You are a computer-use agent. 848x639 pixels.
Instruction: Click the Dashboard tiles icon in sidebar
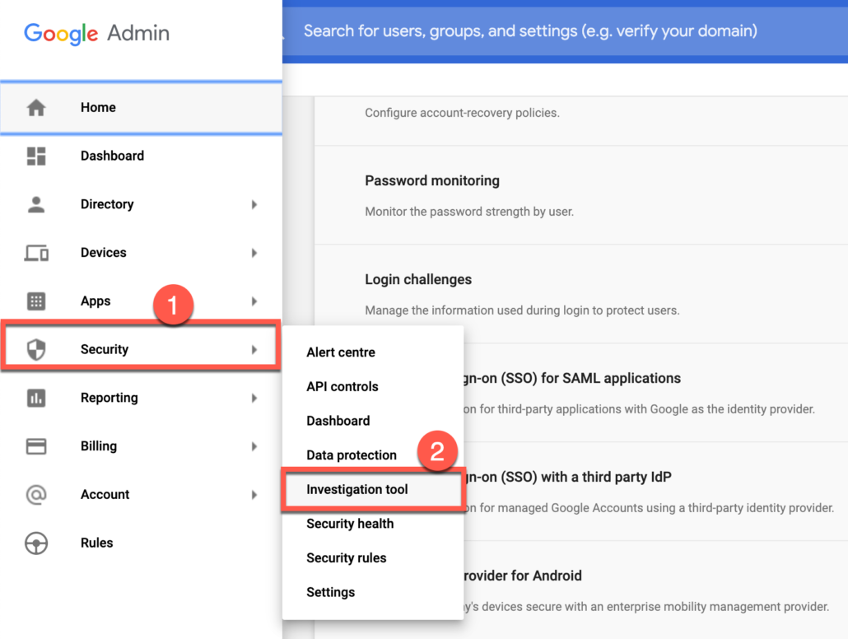[x=36, y=156]
